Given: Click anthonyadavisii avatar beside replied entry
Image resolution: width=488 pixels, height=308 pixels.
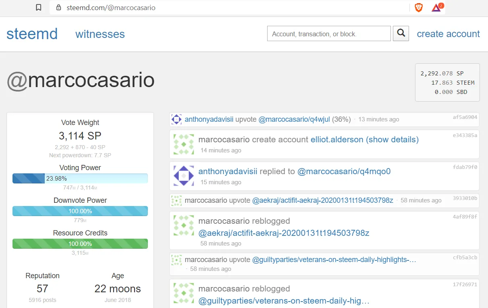Looking at the screenshot, I should coord(183,176).
